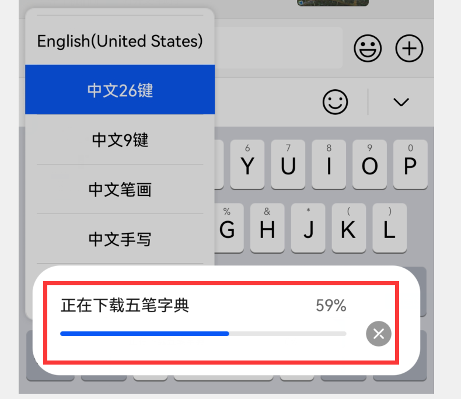This screenshot has width=461, height=399.
Task: Collapse the keyboard with the down chevron
Action: 401,102
